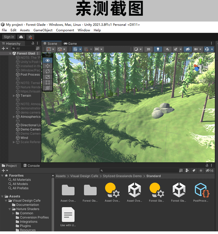This screenshot has width=218, height=234.
Task: Toggle hidden packages visibility showing 16
Action: click(x=210, y=171)
